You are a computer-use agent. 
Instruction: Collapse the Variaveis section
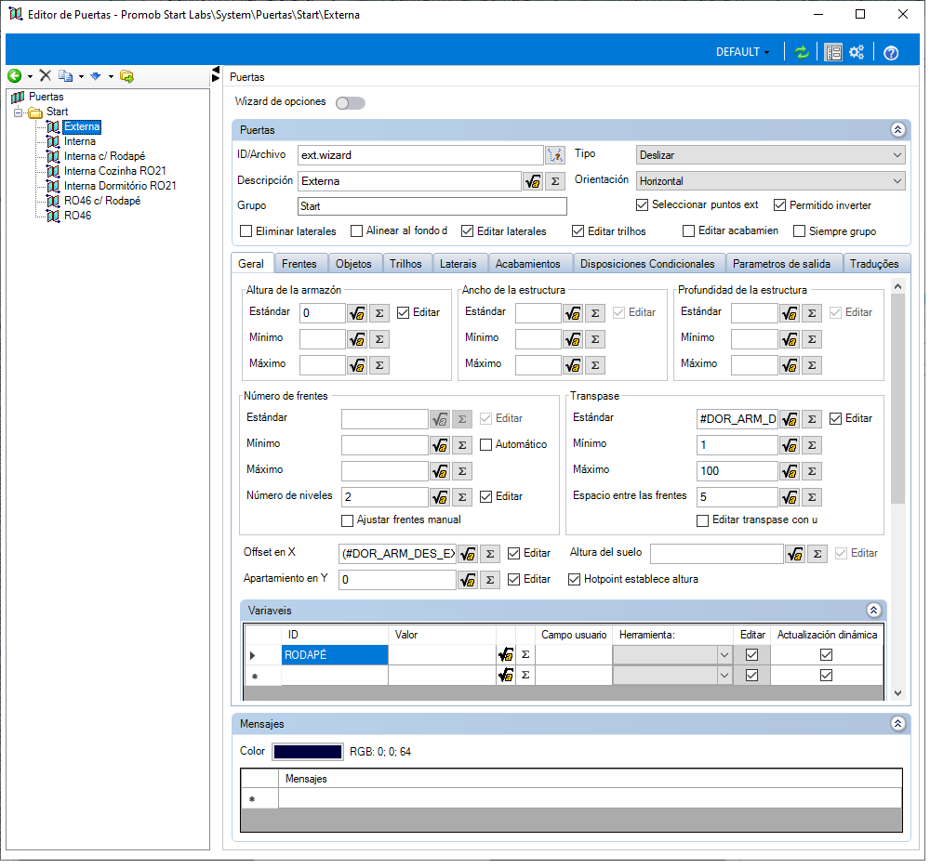pyautogui.click(x=873, y=611)
